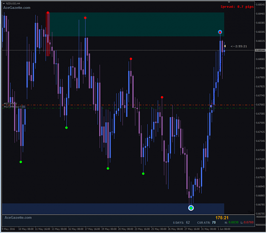Image resolution: width=266 pixels, height=233 pixels.
Task: Click the NZDUSD,H4 chart title
Action: click(13, 3)
